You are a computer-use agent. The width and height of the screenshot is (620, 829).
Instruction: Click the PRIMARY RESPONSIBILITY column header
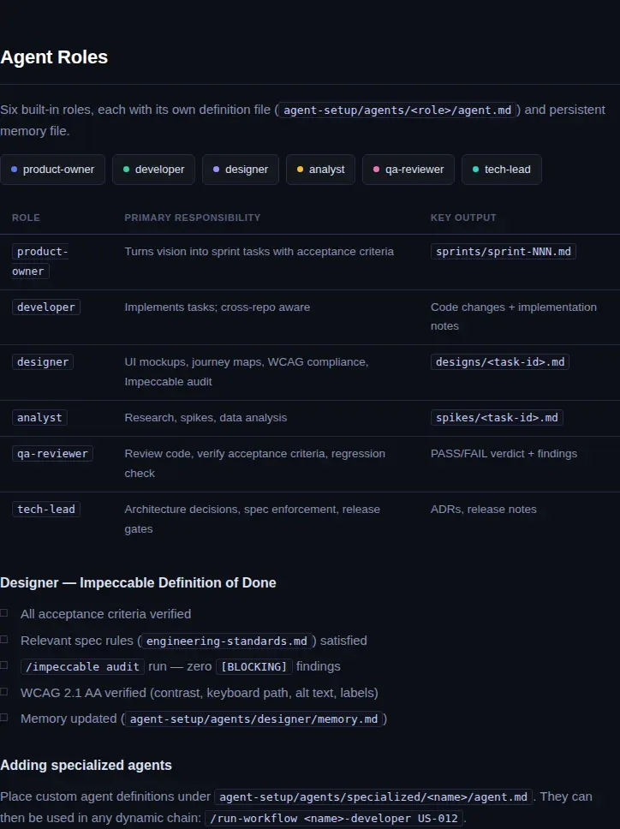193,218
